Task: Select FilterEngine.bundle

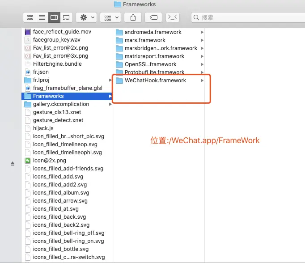Action: coord(57,64)
